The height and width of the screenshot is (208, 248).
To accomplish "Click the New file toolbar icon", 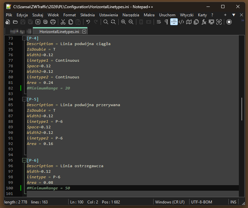I will click(x=8, y=22).
